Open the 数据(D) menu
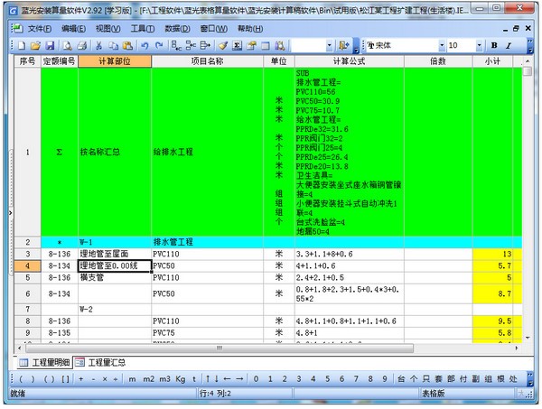 pos(177,29)
